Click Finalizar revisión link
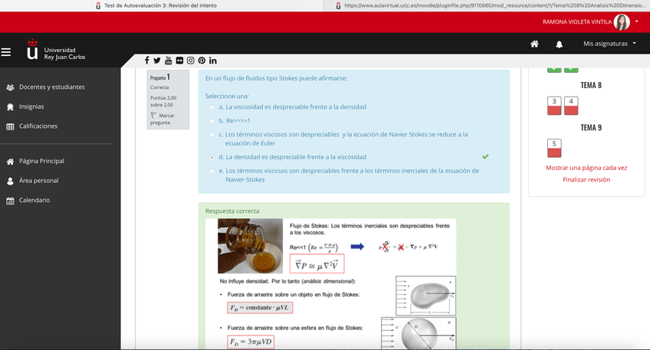The image size is (650, 350). pyautogui.click(x=586, y=179)
